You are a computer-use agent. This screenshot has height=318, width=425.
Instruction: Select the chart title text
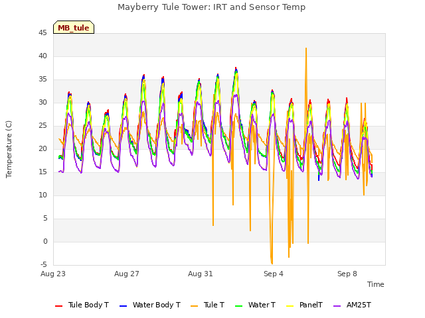point(211,7)
